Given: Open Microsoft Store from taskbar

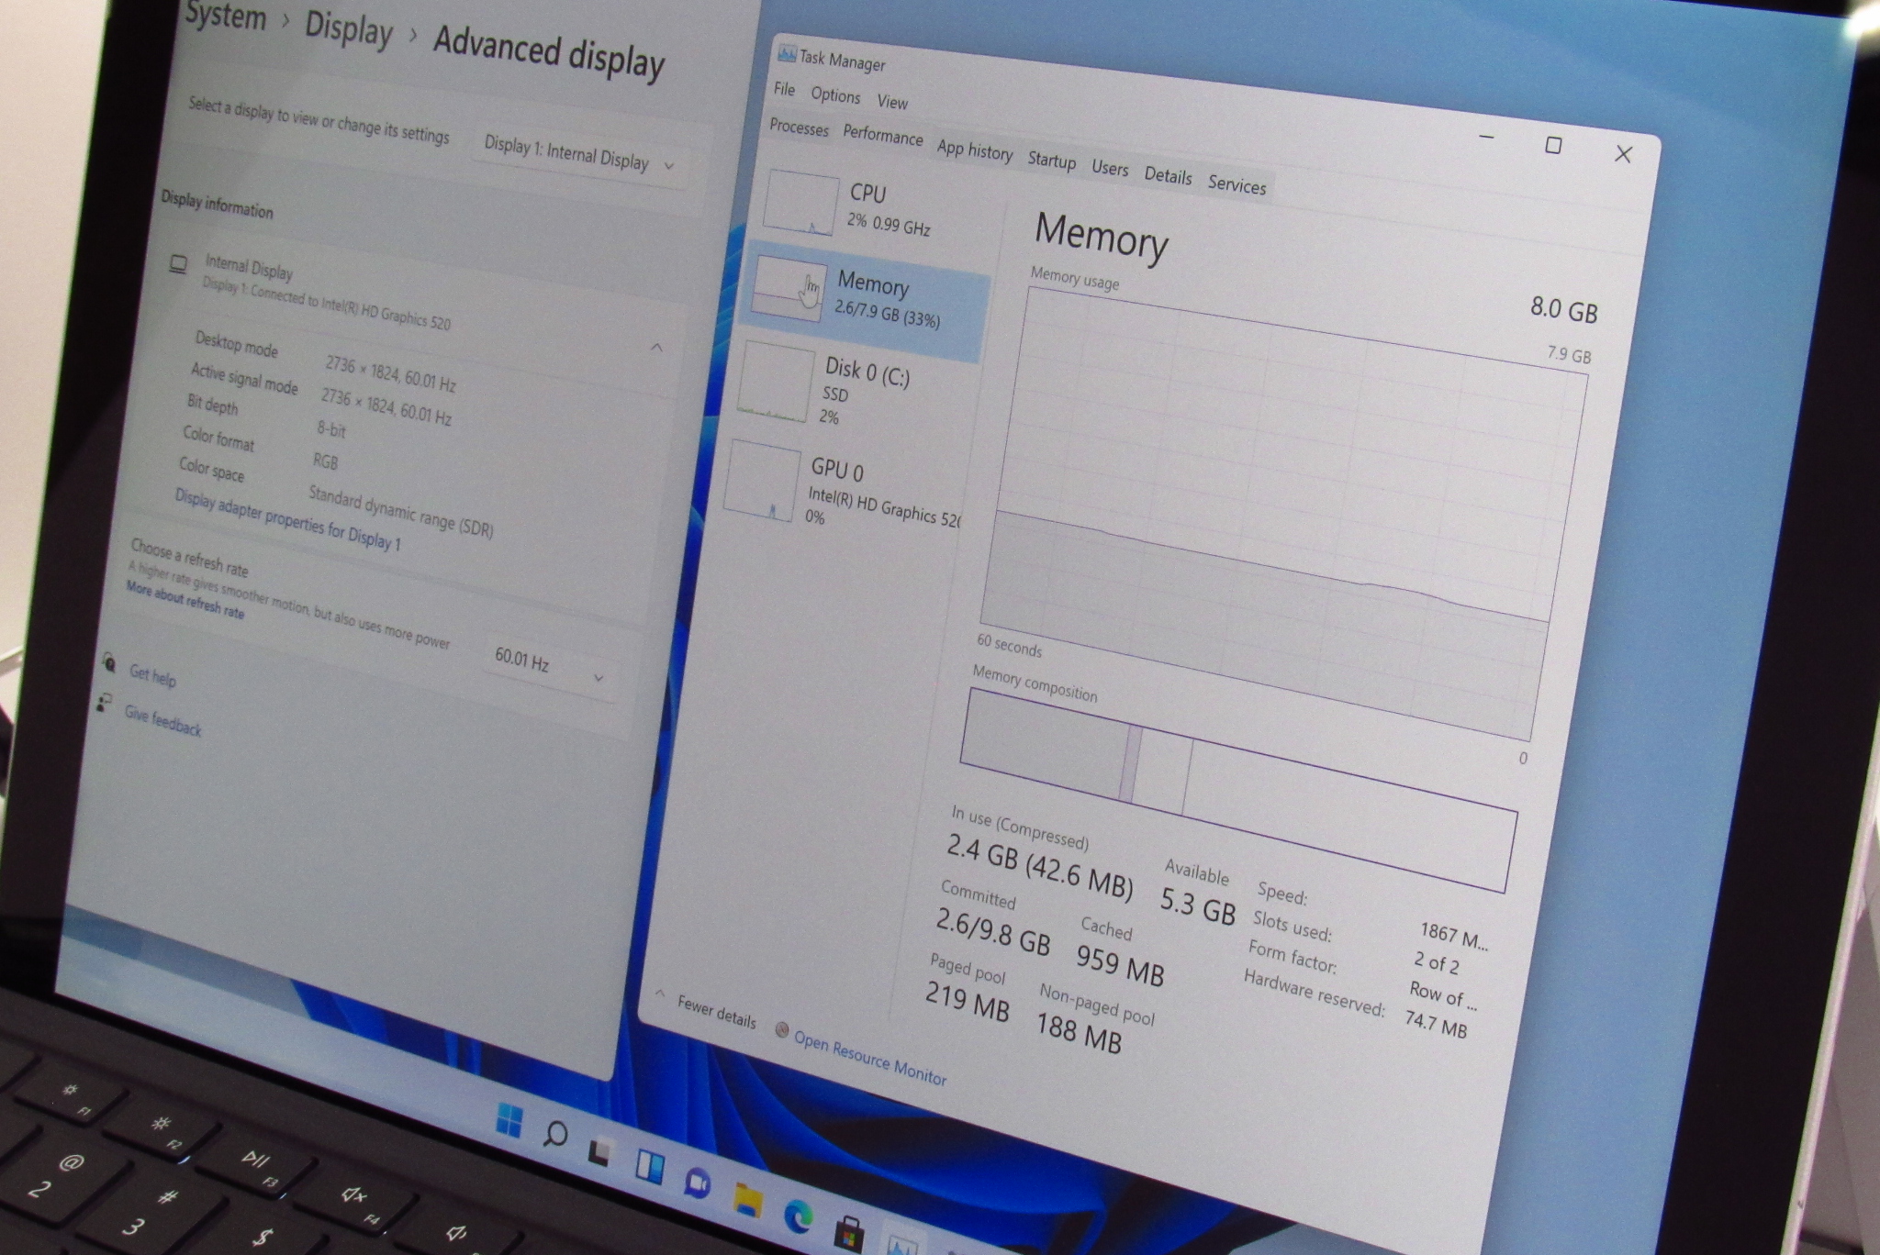Looking at the screenshot, I should [849, 1235].
